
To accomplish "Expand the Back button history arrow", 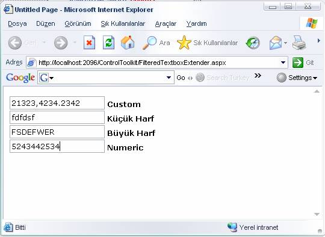I will coord(44,43).
